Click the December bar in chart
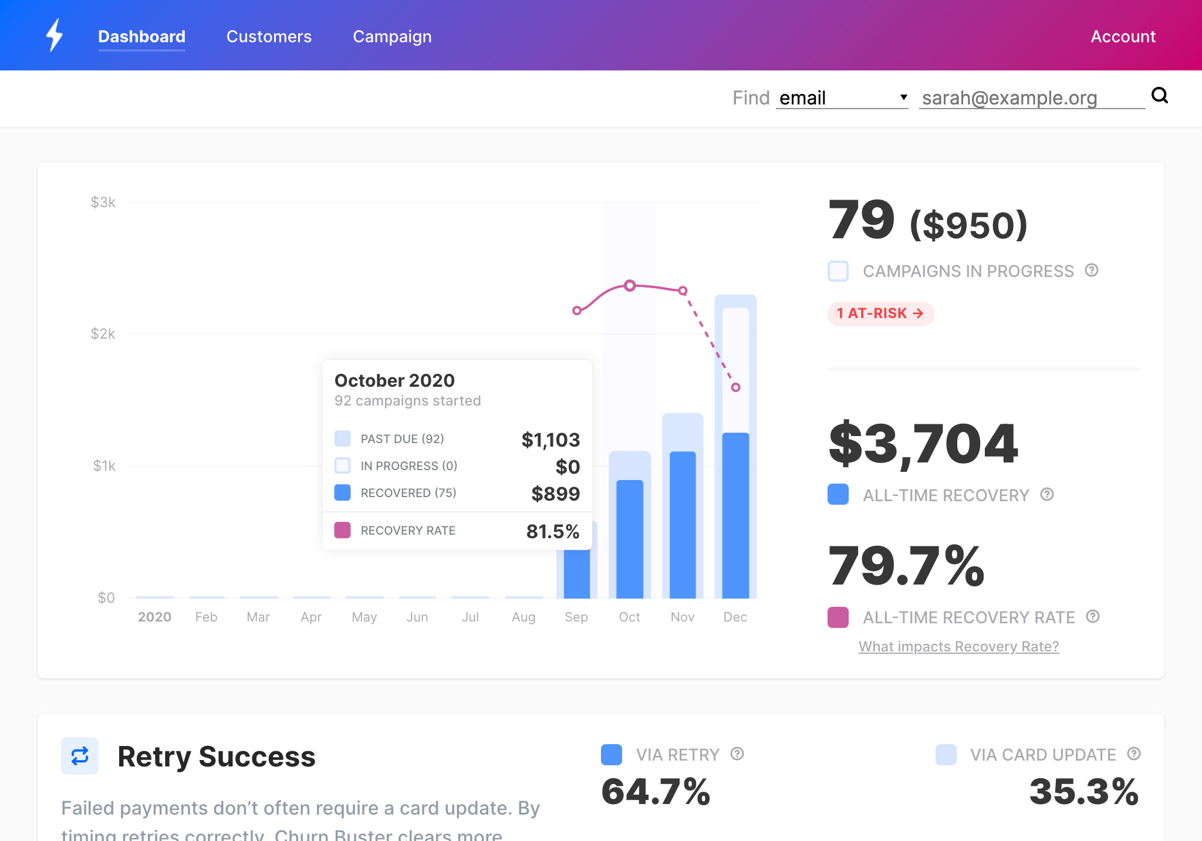 coord(735,446)
